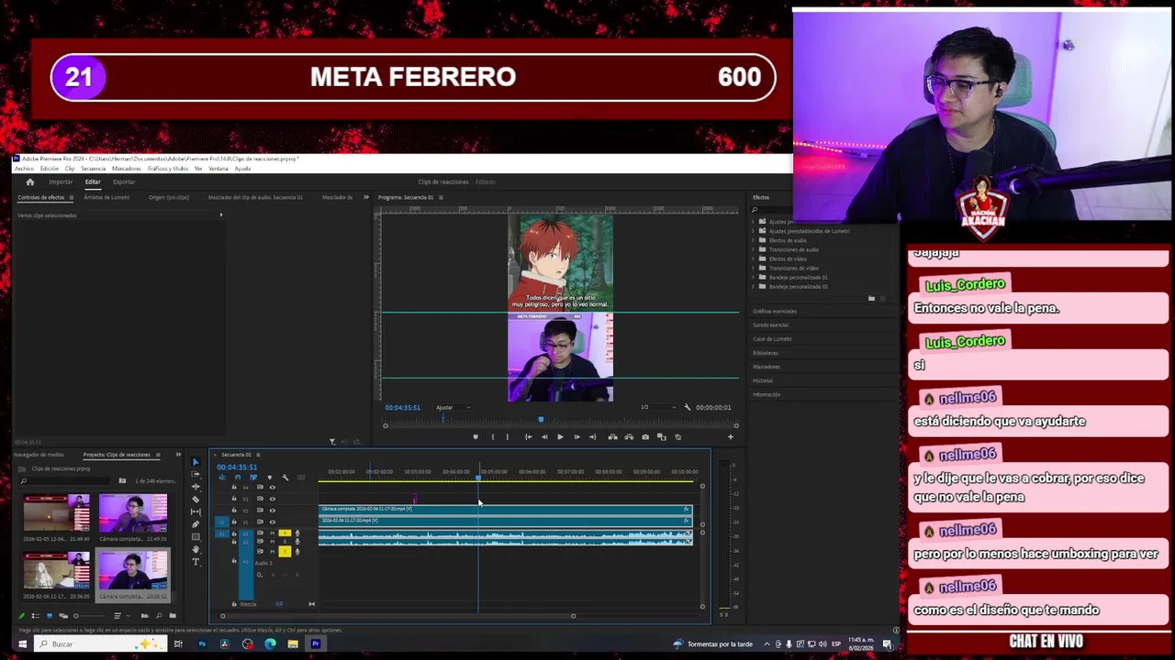Select the Pen tool
This screenshot has width=1175, height=660.
(196, 524)
